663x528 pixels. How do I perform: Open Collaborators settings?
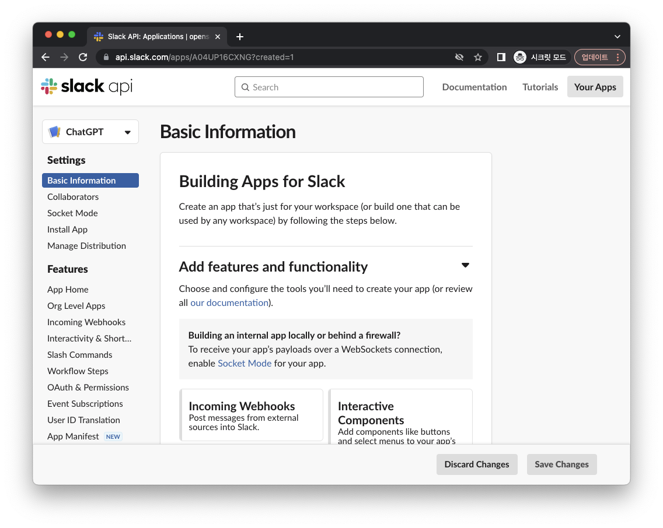pyautogui.click(x=73, y=196)
